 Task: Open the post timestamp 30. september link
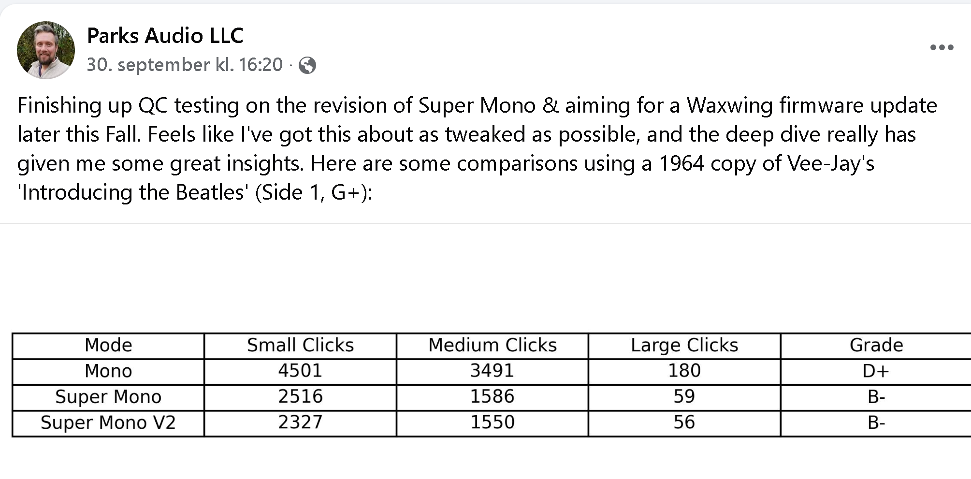[x=185, y=65]
